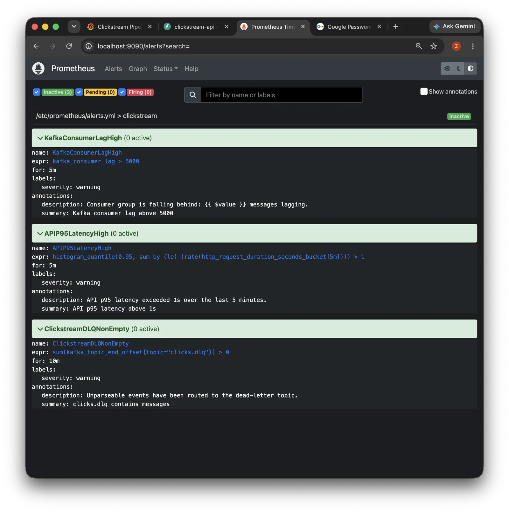
Task: Close the Clickstream Pipeline tab
Action: pos(150,27)
